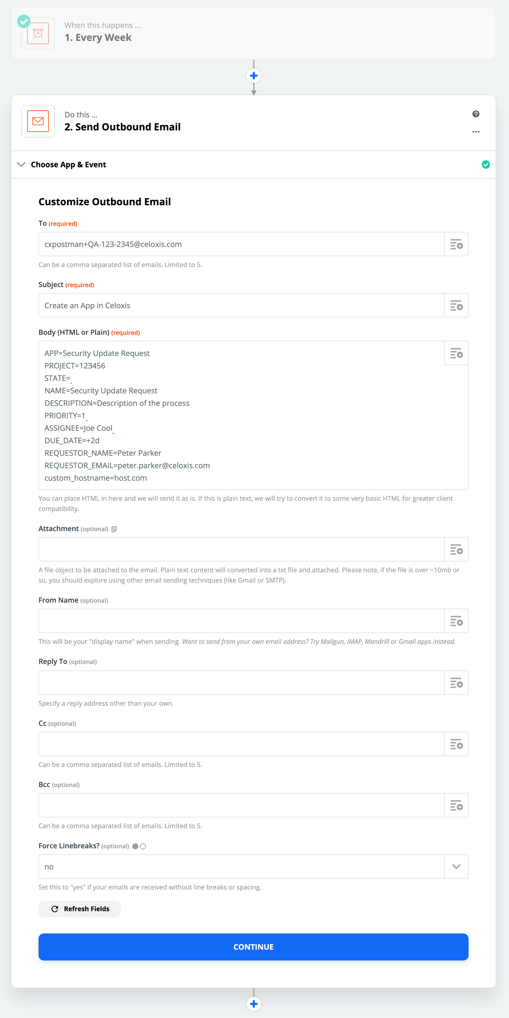The image size is (509, 1018).
Task: Click insert-data icon beside Cc field
Action: pyautogui.click(x=456, y=744)
